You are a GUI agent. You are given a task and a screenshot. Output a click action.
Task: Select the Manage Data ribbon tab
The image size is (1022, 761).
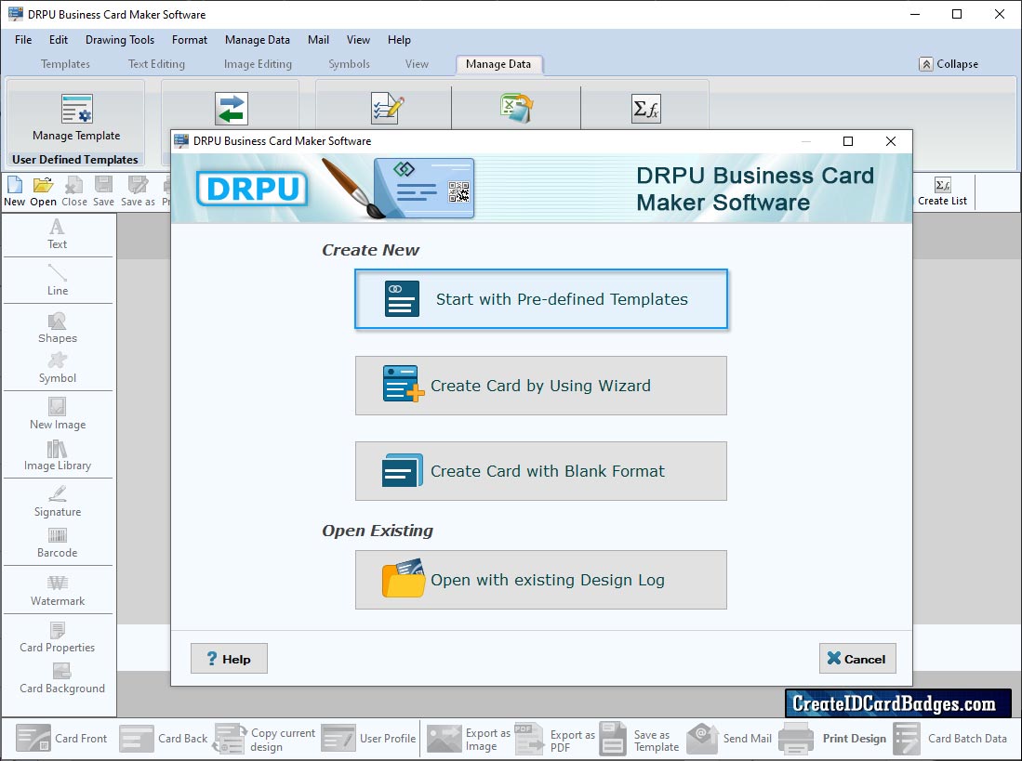click(498, 64)
